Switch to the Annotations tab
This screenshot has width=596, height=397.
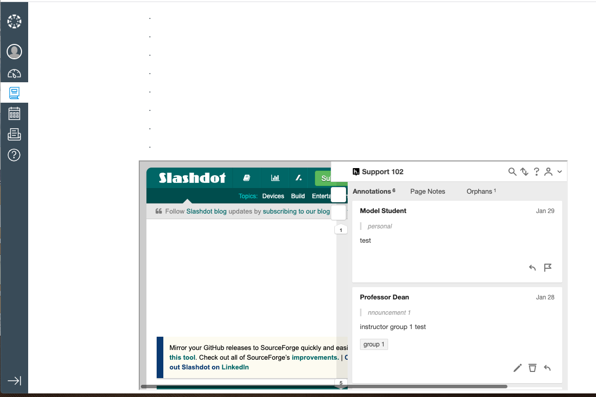point(374,192)
